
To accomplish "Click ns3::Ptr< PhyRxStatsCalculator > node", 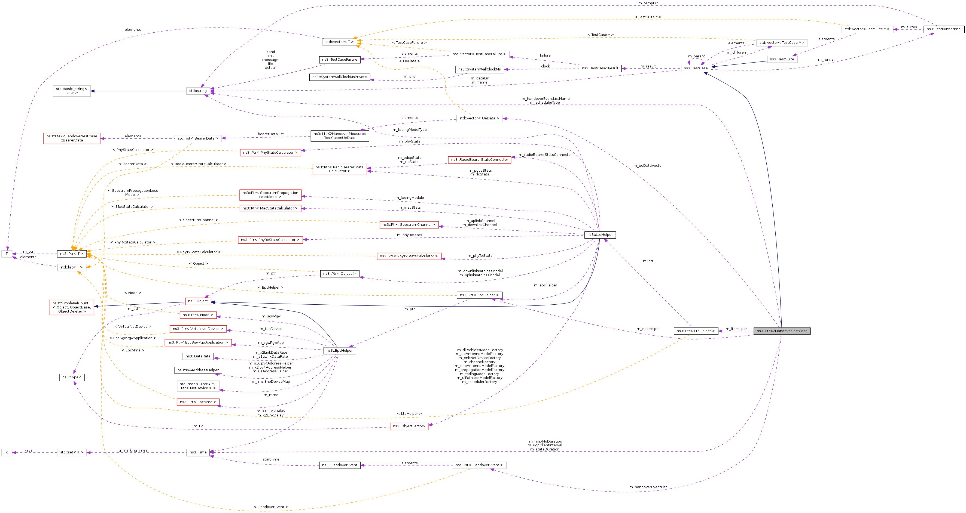I will 270,240.
